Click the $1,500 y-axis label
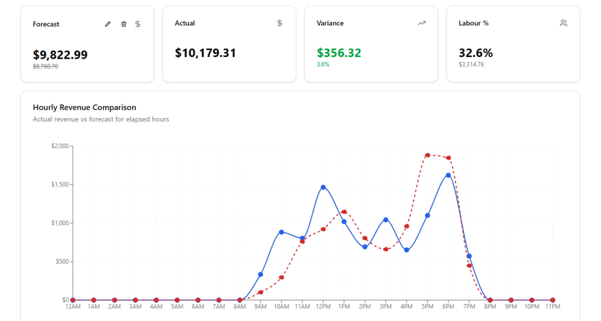This screenshot has height=321, width=601. (x=60, y=184)
